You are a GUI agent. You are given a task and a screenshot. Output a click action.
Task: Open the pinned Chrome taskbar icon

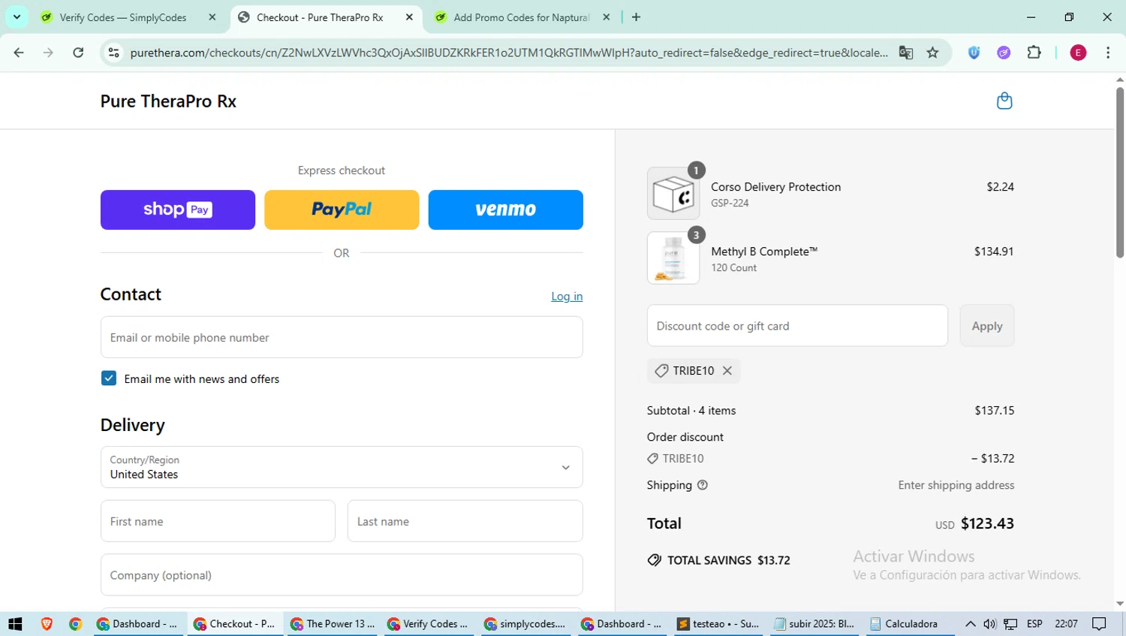[x=75, y=624]
